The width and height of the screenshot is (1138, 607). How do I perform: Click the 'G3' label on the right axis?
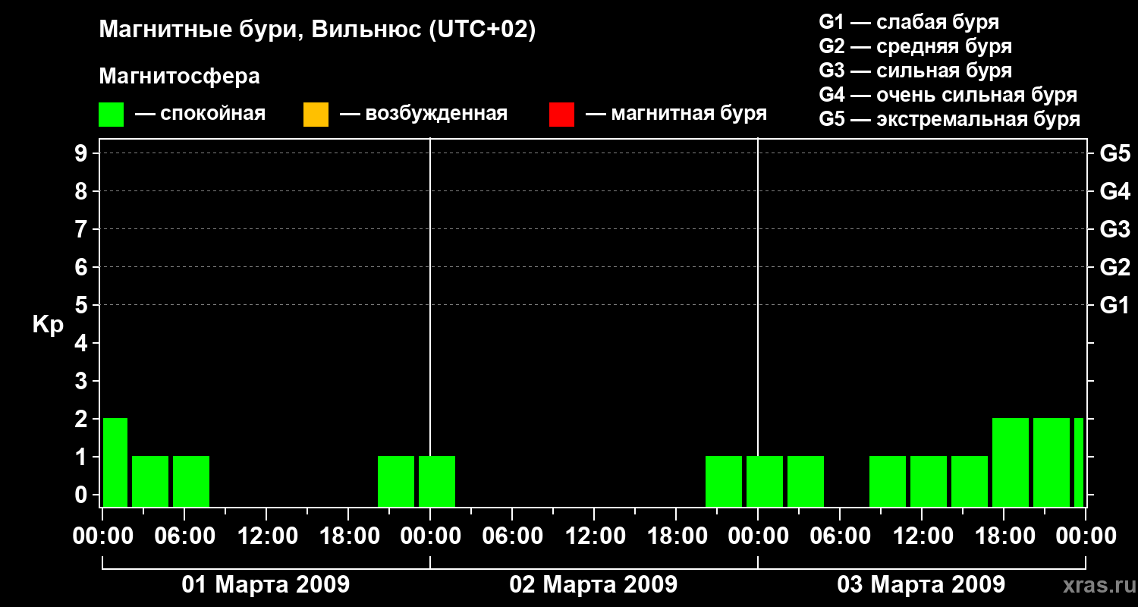[1114, 229]
